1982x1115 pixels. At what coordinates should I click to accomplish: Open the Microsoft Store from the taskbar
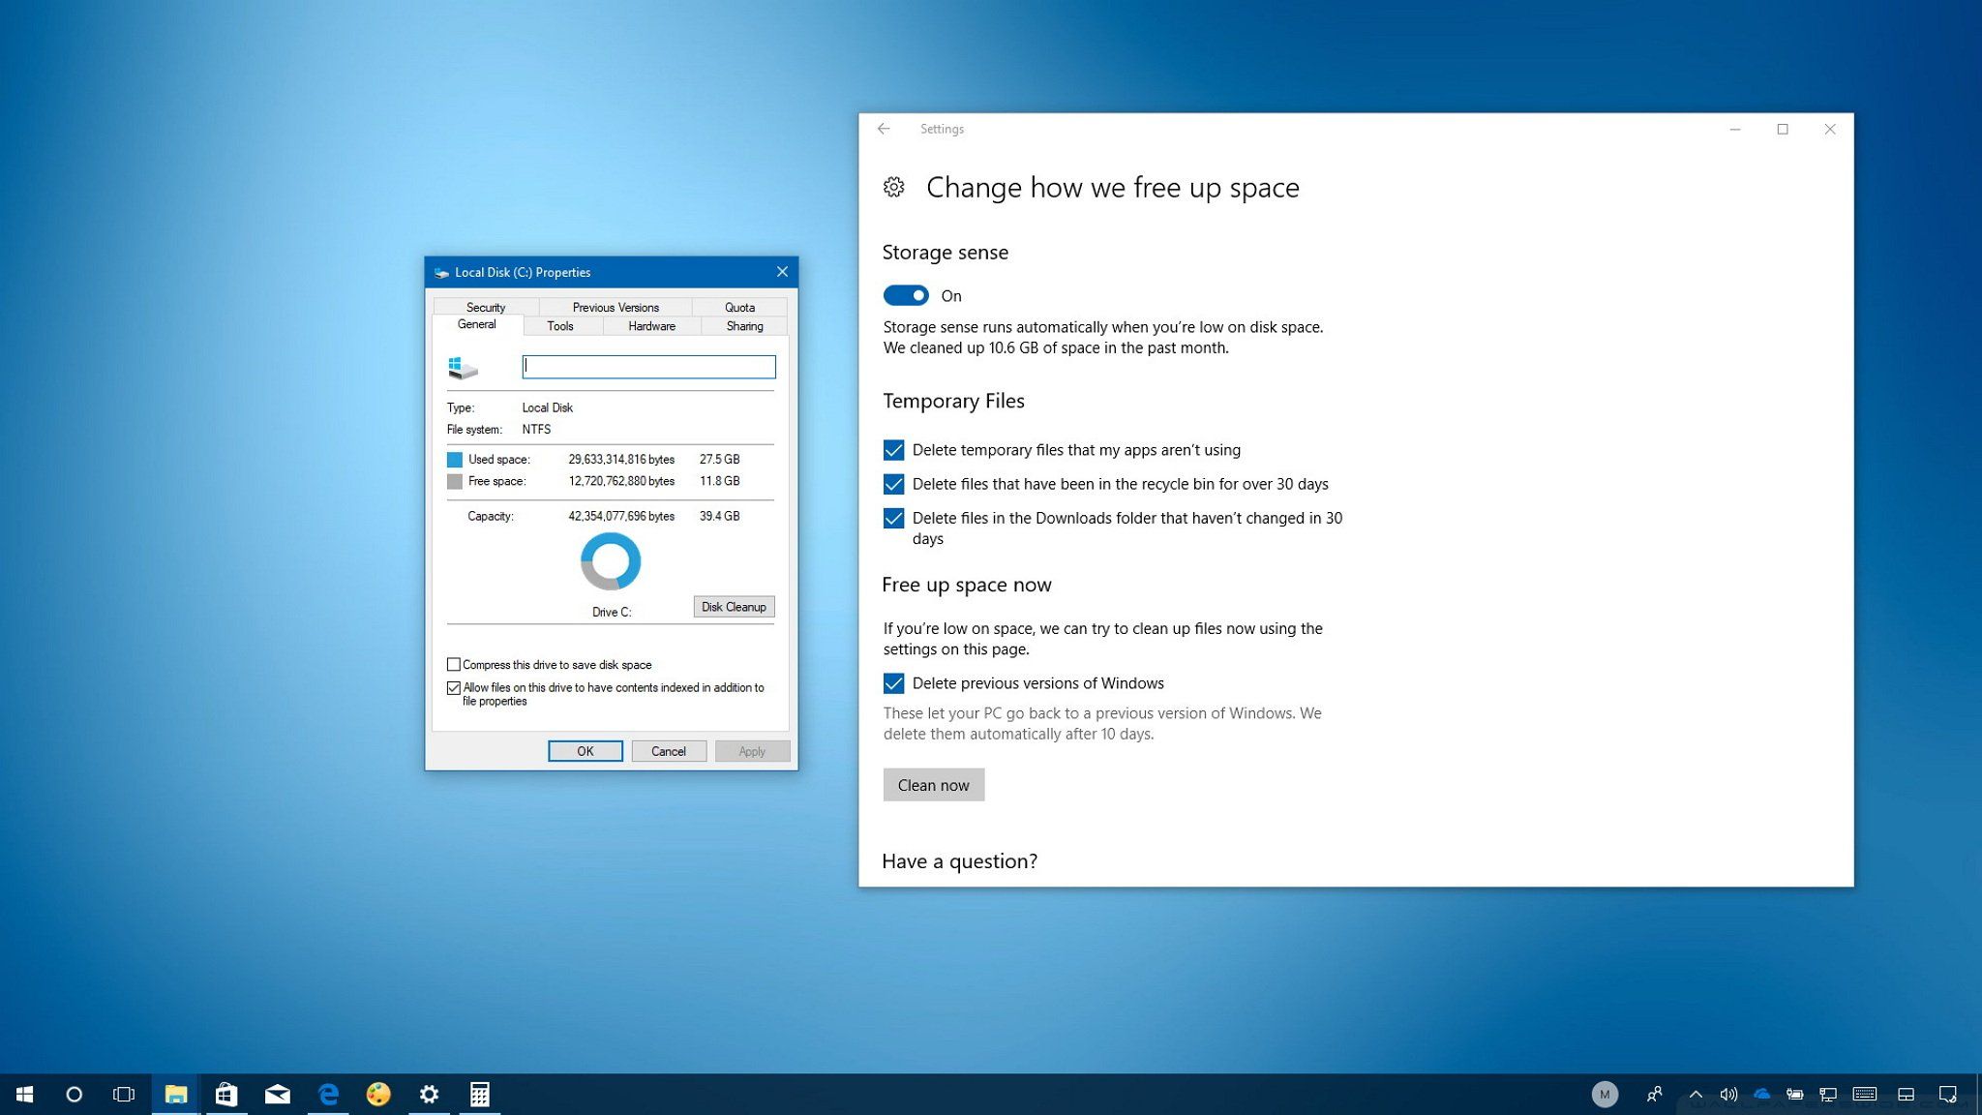[x=225, y=1094]
